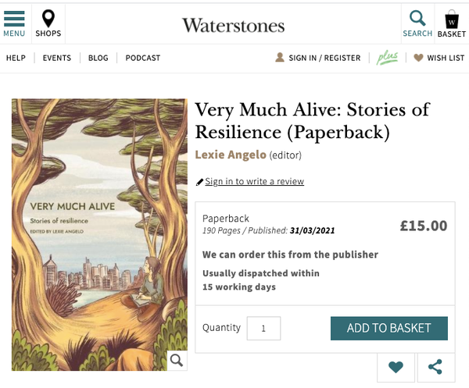Open the Help menu item
The image size is (469, 388).
(x=16, y=58)
